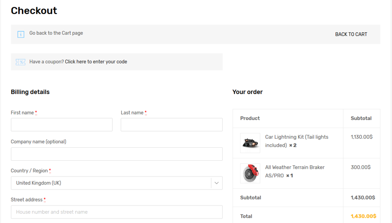
Task: Go back using BACK TO CART button
Action: 351,34
